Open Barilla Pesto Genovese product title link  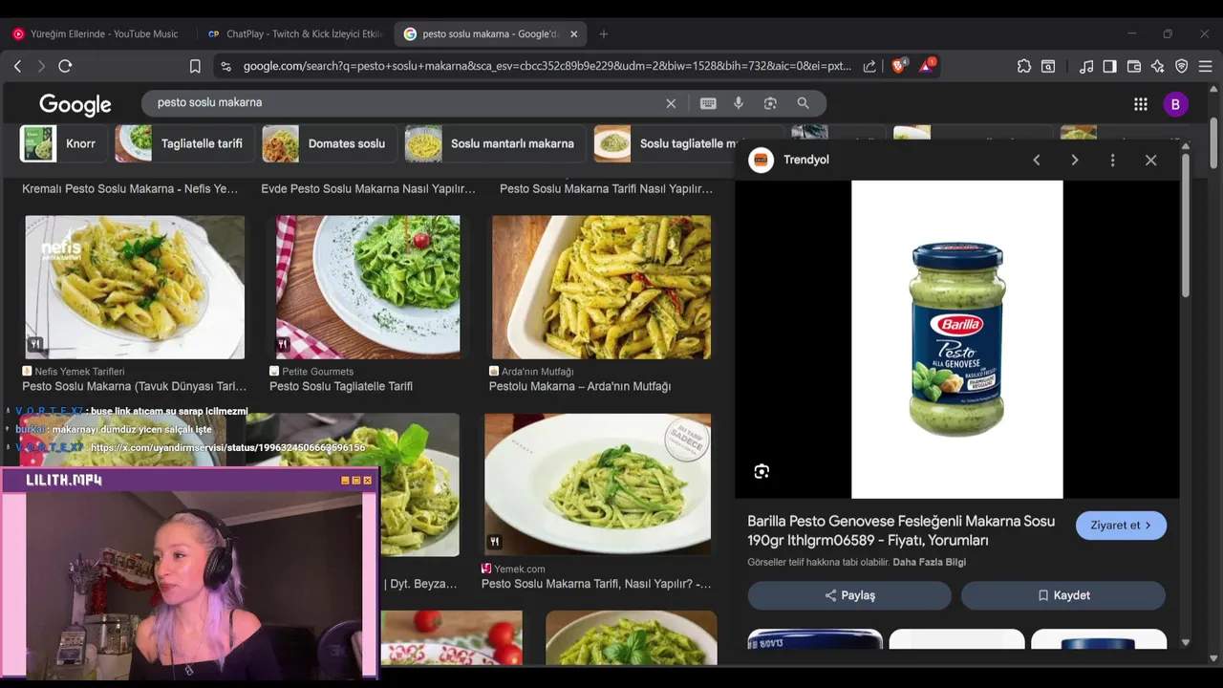click(x=901, y=530)
